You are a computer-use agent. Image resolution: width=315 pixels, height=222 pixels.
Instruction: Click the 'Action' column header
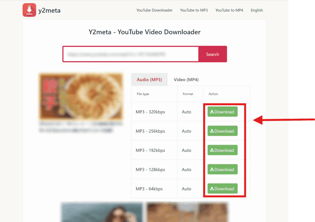tap(213, 94)
